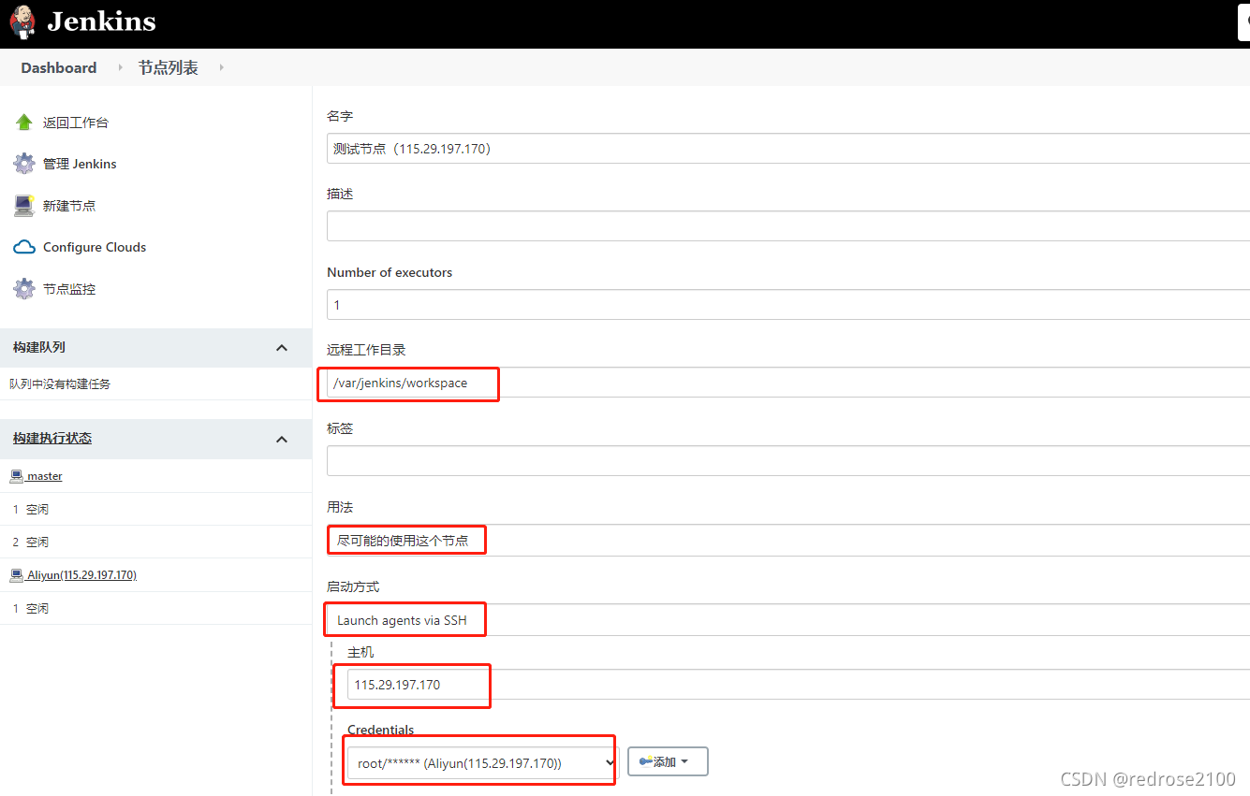Screen dimensions: 1250x796
Task: Click the 队列中没有构建任务 message
Action: [x=60, y=384]
